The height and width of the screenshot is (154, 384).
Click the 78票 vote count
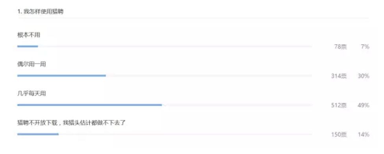pos(341,46)
